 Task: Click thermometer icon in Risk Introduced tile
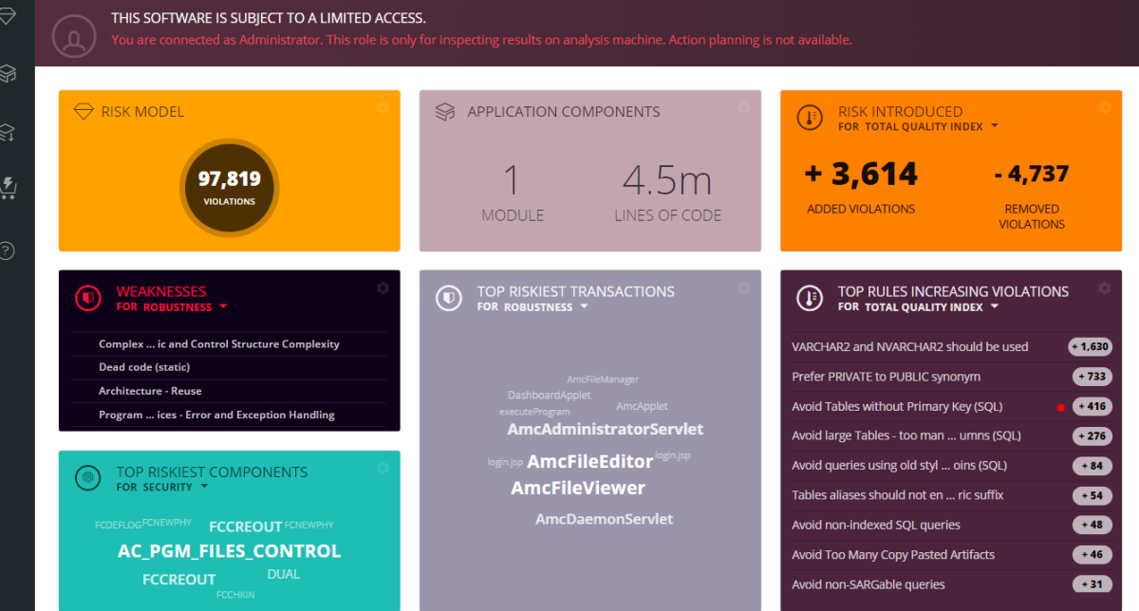(x=809, y=118)
